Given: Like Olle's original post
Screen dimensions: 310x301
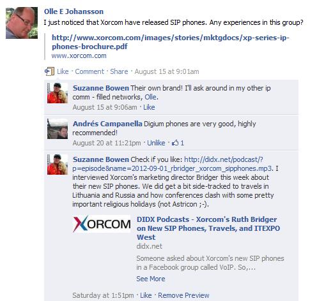Looking at the screenshot, I should (x=63, y=71).
